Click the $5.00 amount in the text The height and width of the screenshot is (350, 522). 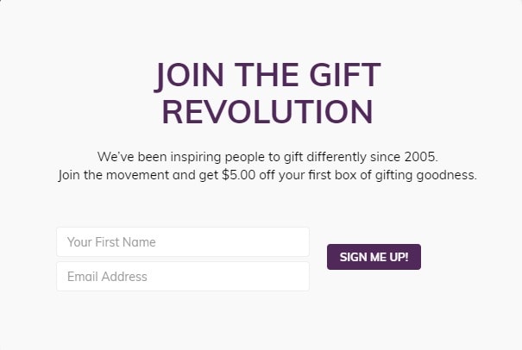point(239,175)
